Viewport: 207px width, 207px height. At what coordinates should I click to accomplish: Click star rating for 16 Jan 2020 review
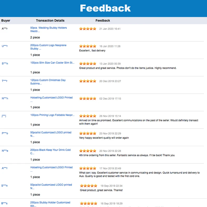coord(88,46)
